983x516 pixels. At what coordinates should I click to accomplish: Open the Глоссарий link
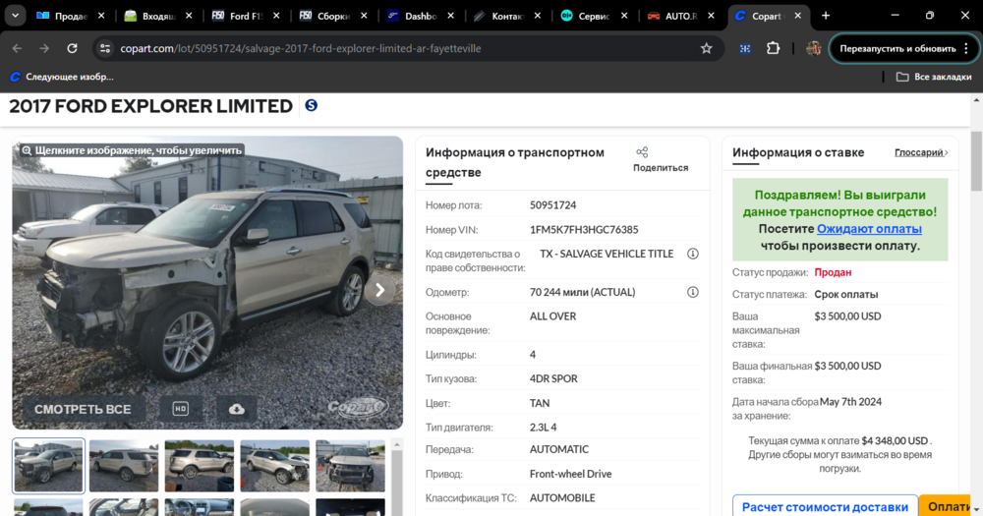[x=921, y=152]
